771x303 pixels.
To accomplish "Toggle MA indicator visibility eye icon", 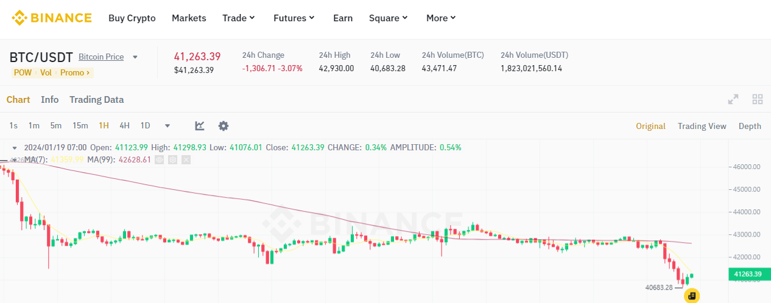I will pos(160,159).
